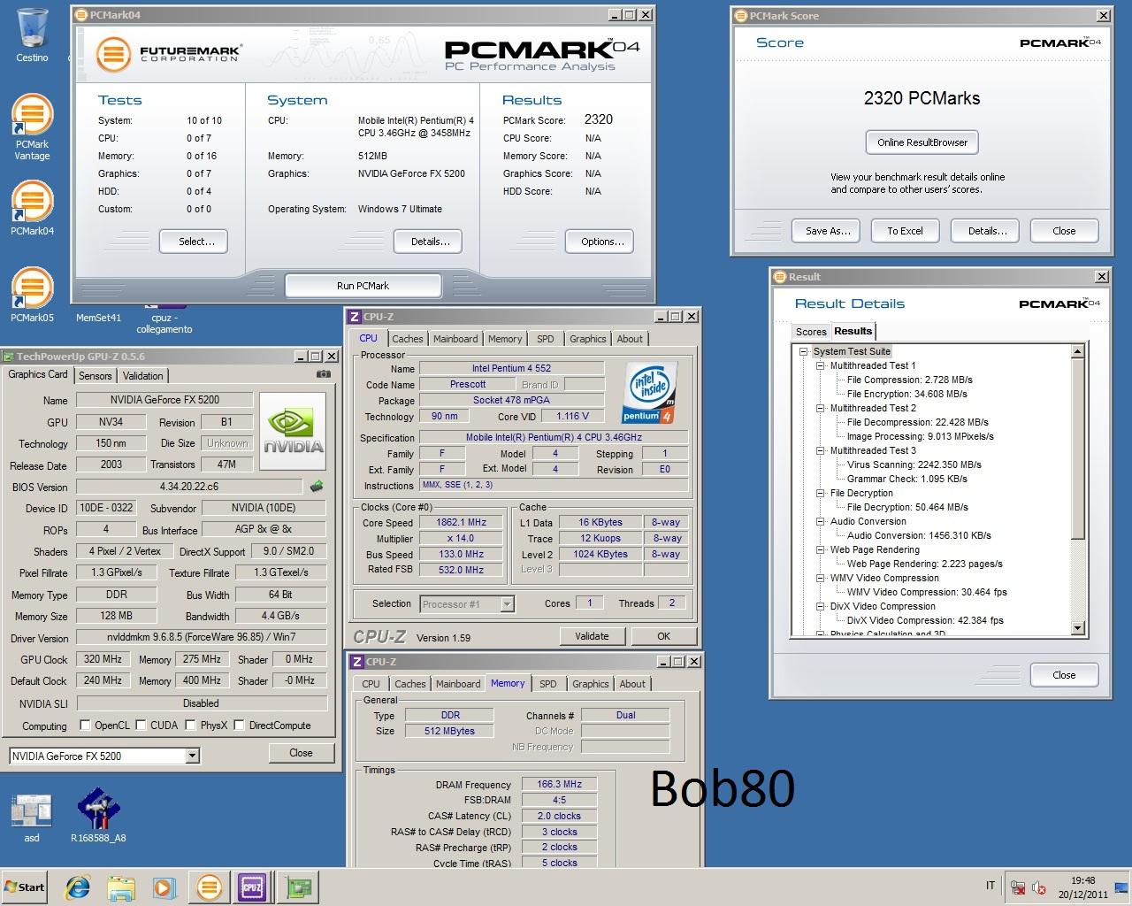Switch to PCMark04 taskbar button
The height and width of the screenshot is (906, 1132).
pyautogui.click(x=209, y=887)
